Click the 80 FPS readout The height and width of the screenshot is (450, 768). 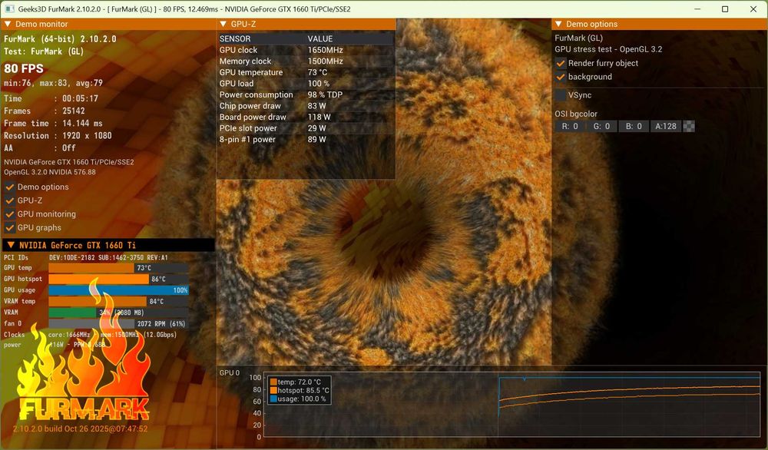[x=24, y=68]
